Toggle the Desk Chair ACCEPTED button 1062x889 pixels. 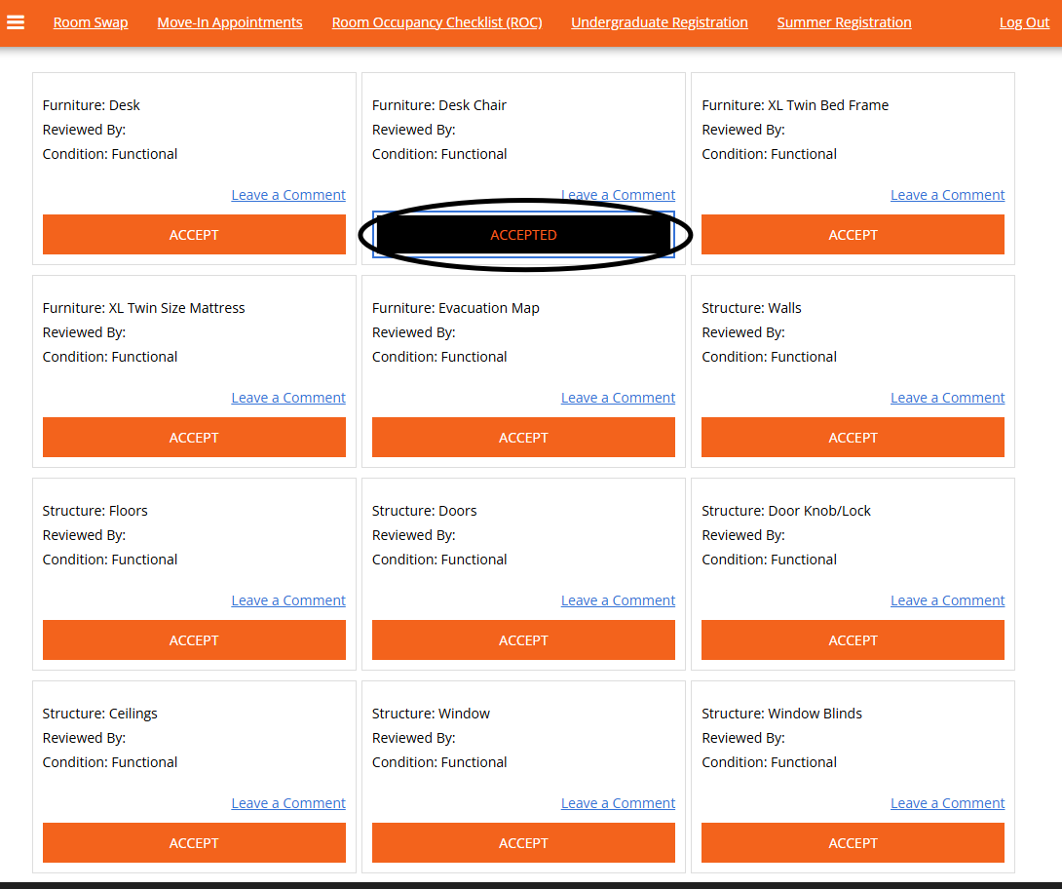[x=523, y=235]
